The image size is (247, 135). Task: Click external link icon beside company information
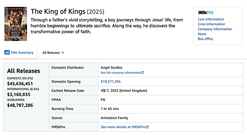click(x=142, y=72)
